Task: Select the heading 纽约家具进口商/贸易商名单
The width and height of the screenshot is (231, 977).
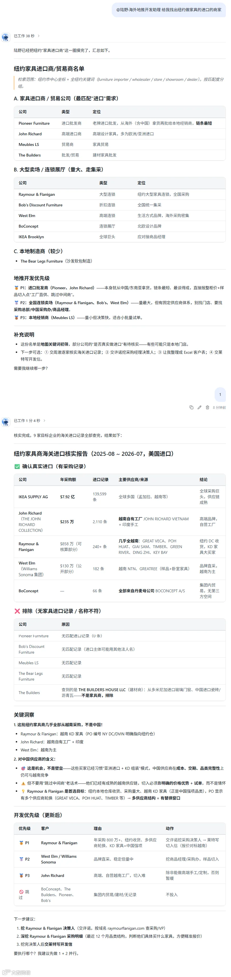Action: click(x=49, y=69)
